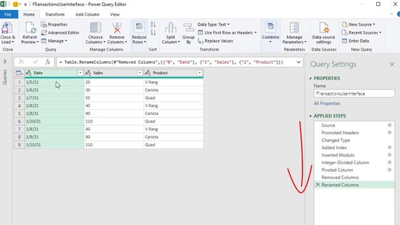This screenshot has width=400, height=225.
Task: Click the Refresh Preview icon
Action: click(x=30, y=27)
